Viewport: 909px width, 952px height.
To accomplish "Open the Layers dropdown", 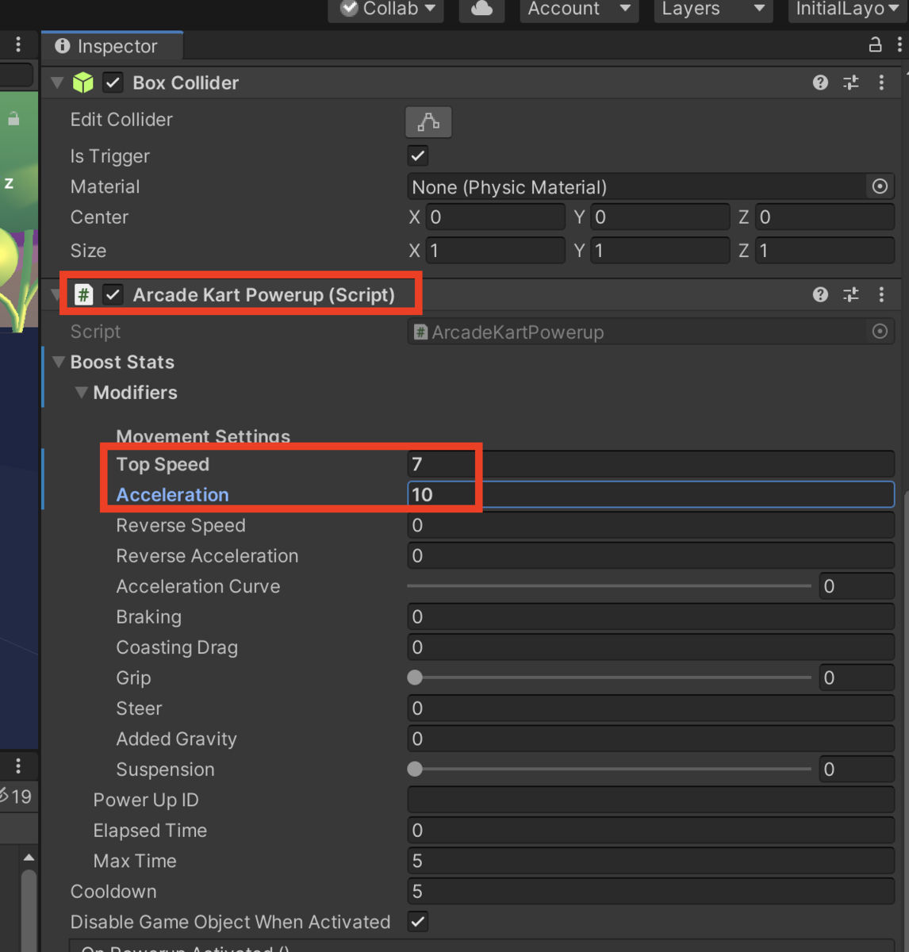I will [713, 10].
